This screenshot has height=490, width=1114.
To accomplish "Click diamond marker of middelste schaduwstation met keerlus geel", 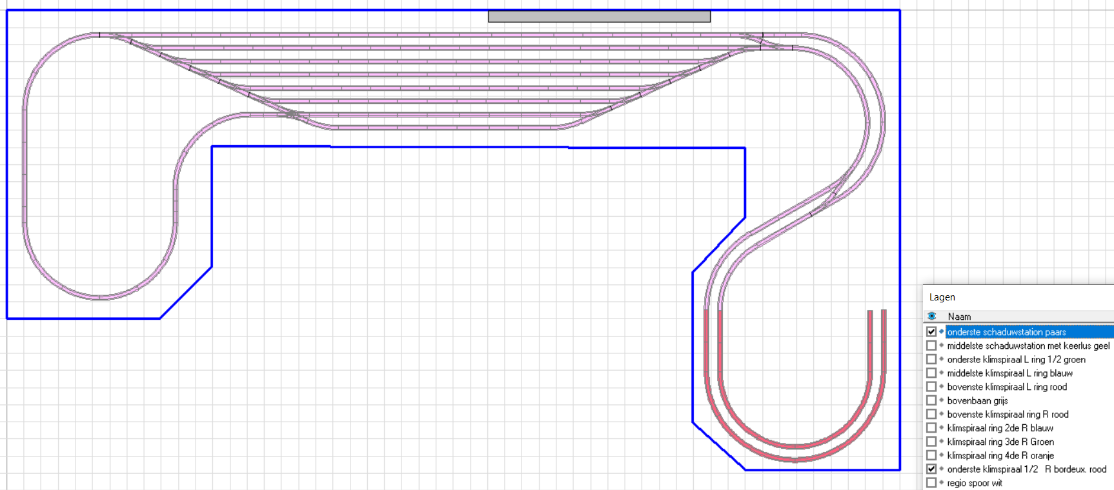I will click(x=942, y=346).
